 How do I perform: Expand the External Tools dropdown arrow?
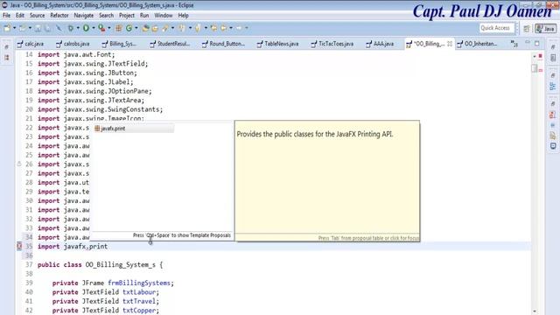click(x=108, y=28)
